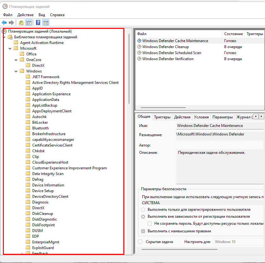This screenshot has height=263, width=265.
Task: Click the folder icon next to ExploitGuard
Action: click(x=28, y=247)
